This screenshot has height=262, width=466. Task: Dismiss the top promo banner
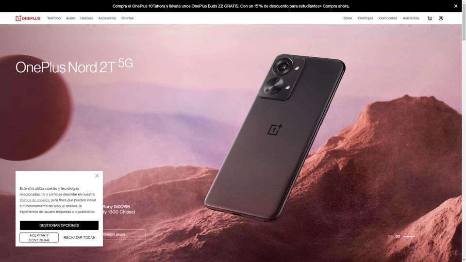pos(456,6)
